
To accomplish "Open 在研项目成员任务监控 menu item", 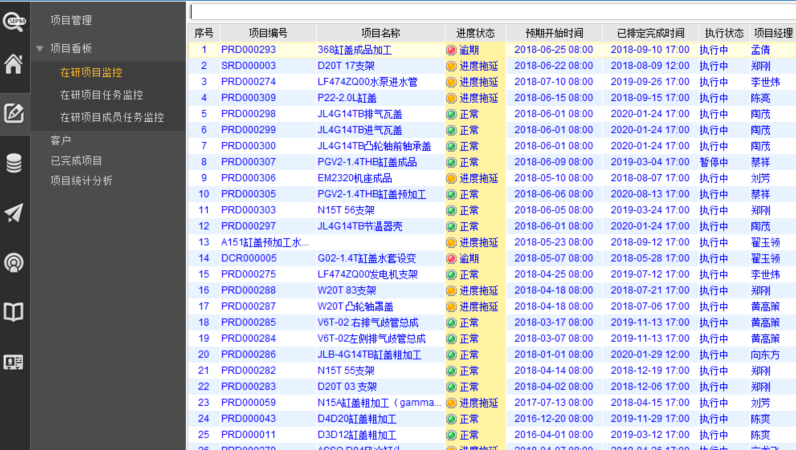I will pos(112,118).
